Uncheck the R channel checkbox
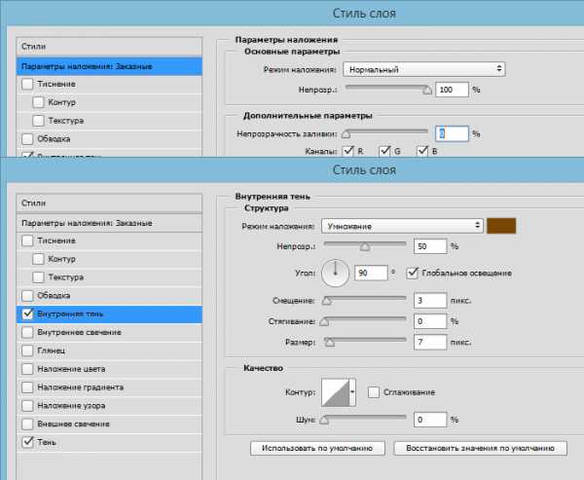This screenshot has width=584, height=480. [347, 151]
